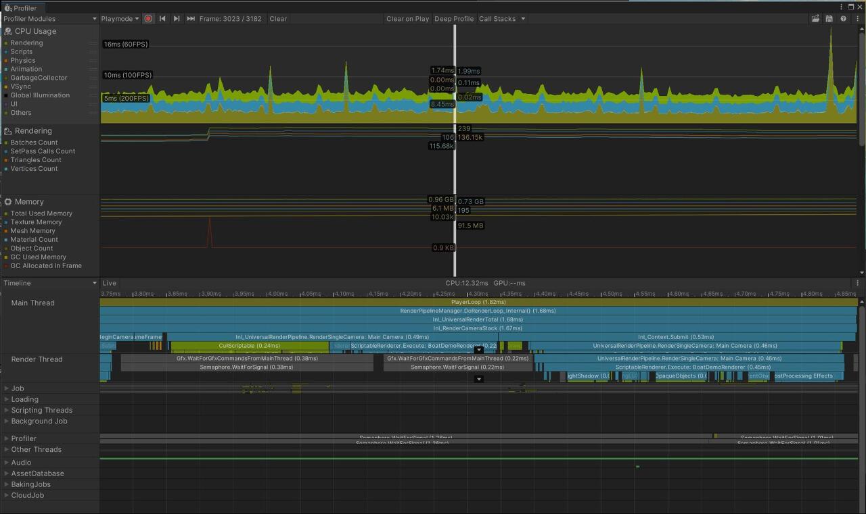Screen dimensions: 866x514
Task: Toggle Deep Profile mode
Action: click(x=454, y=19)
